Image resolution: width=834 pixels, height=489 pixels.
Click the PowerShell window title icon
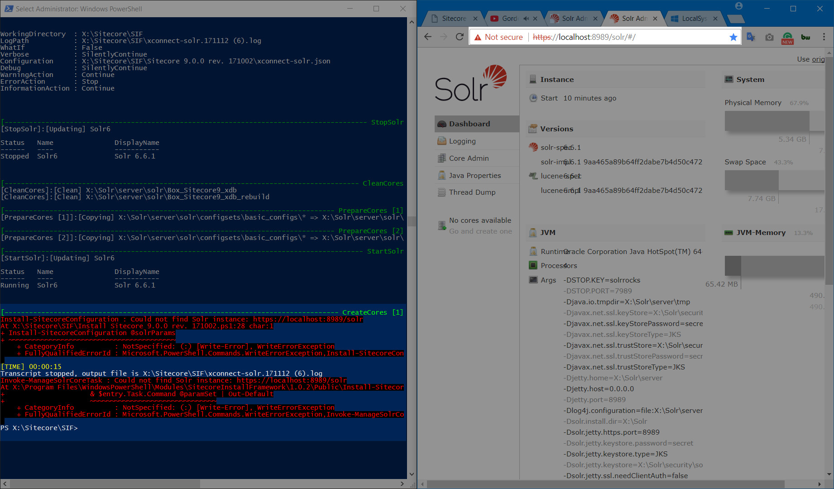pyautogui.click(x=8, y=9)
